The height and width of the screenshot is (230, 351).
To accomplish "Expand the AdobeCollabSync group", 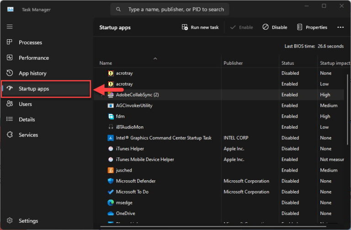I will pyautogui.click(x=102, y=95).
